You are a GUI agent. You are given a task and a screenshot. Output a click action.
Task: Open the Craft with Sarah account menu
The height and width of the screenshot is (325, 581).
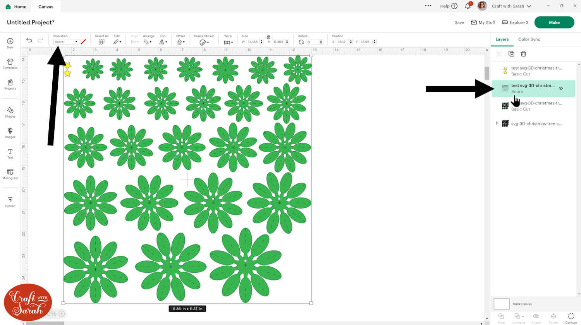tap(511, 6)
